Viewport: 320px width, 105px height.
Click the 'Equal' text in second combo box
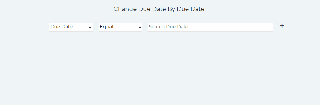click(x=107, y=27)
